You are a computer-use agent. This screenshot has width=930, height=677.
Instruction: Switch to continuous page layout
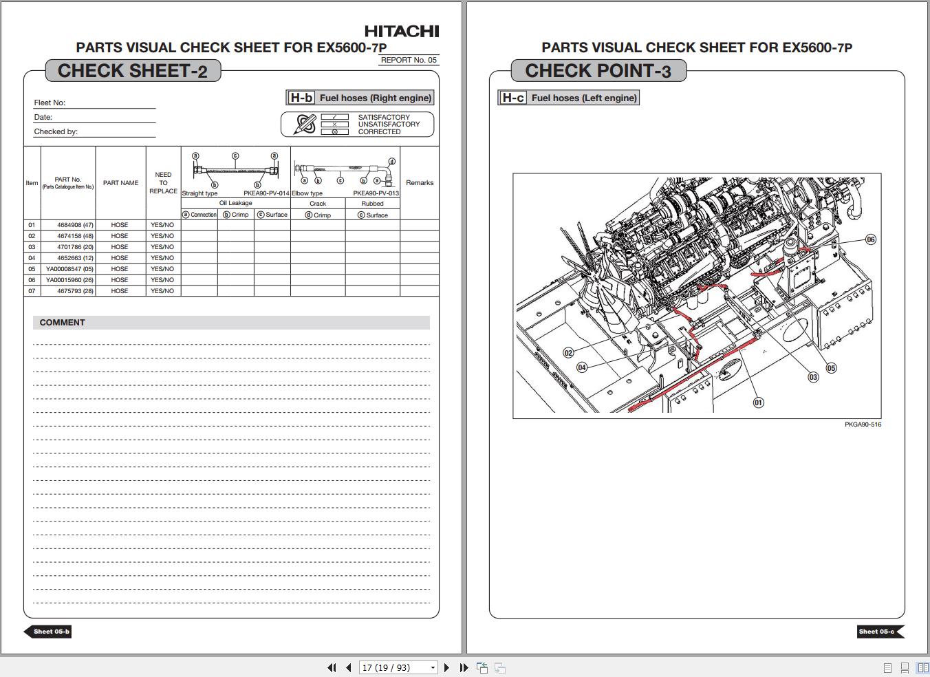[x=905, y=668]
